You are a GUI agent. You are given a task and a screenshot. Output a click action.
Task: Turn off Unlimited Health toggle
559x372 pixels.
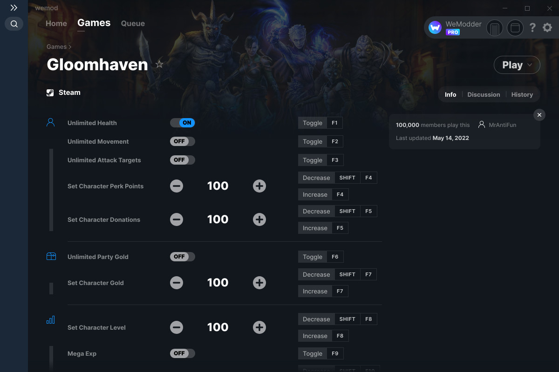[x=183, y=123]
